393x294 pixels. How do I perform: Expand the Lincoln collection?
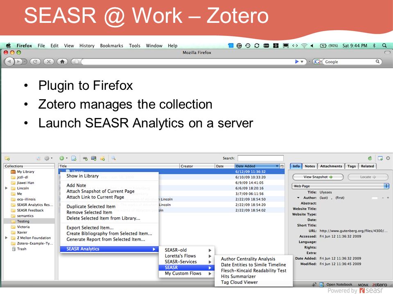pos(7,188)
